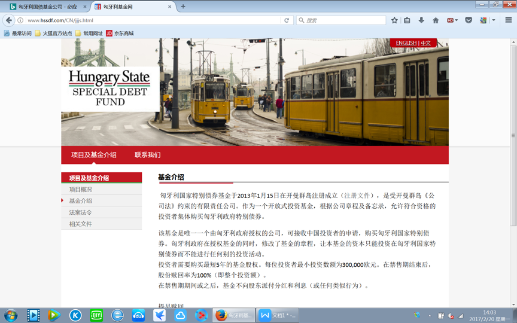The height and width of the screenshot is (323, 517).
Task: Open a new tab with plus button
Action: coord(183,7)
